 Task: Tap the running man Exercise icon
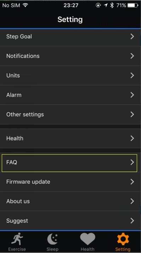(17, 239)
